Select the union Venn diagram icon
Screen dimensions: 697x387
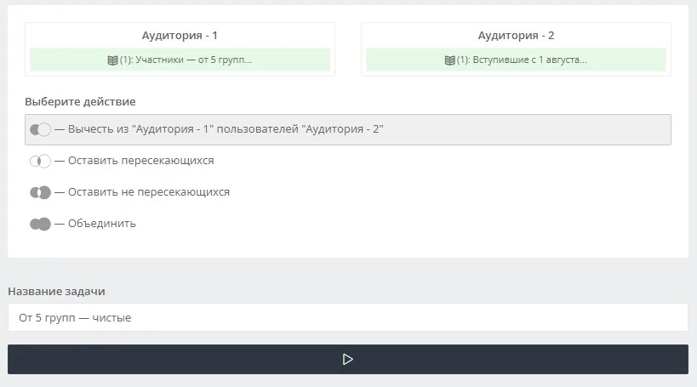pos(40,224)
